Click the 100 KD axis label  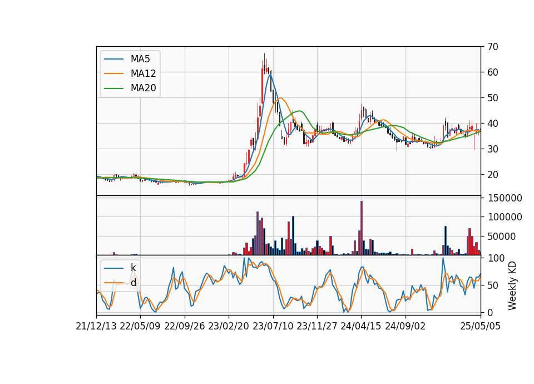point(496,258)
